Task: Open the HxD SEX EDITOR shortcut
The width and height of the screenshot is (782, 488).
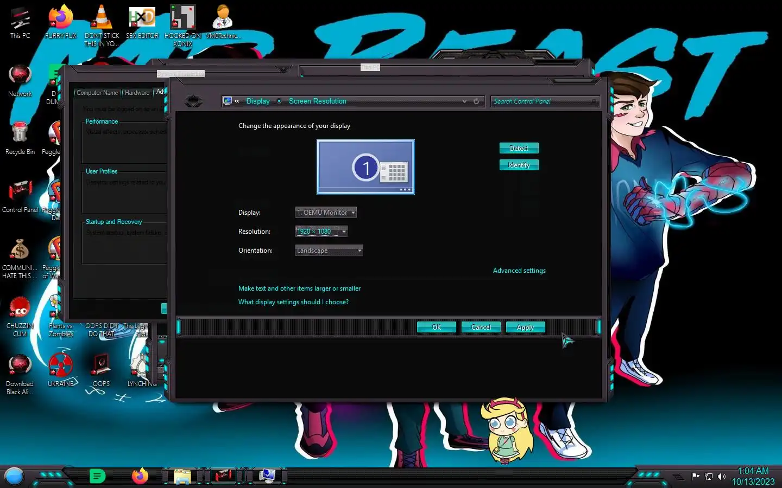Action: [142, 22]
